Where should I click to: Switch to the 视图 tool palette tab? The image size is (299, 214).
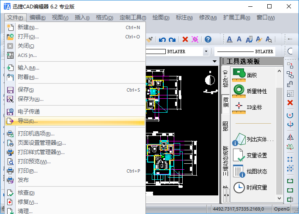(x=225, y=126)
